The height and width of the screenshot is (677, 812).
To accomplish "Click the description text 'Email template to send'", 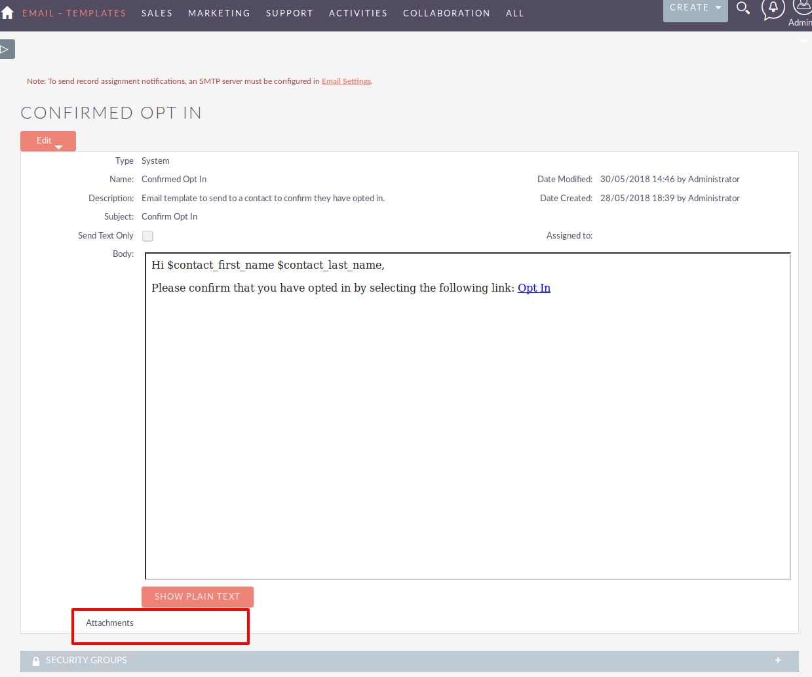I will coord(263,198).
